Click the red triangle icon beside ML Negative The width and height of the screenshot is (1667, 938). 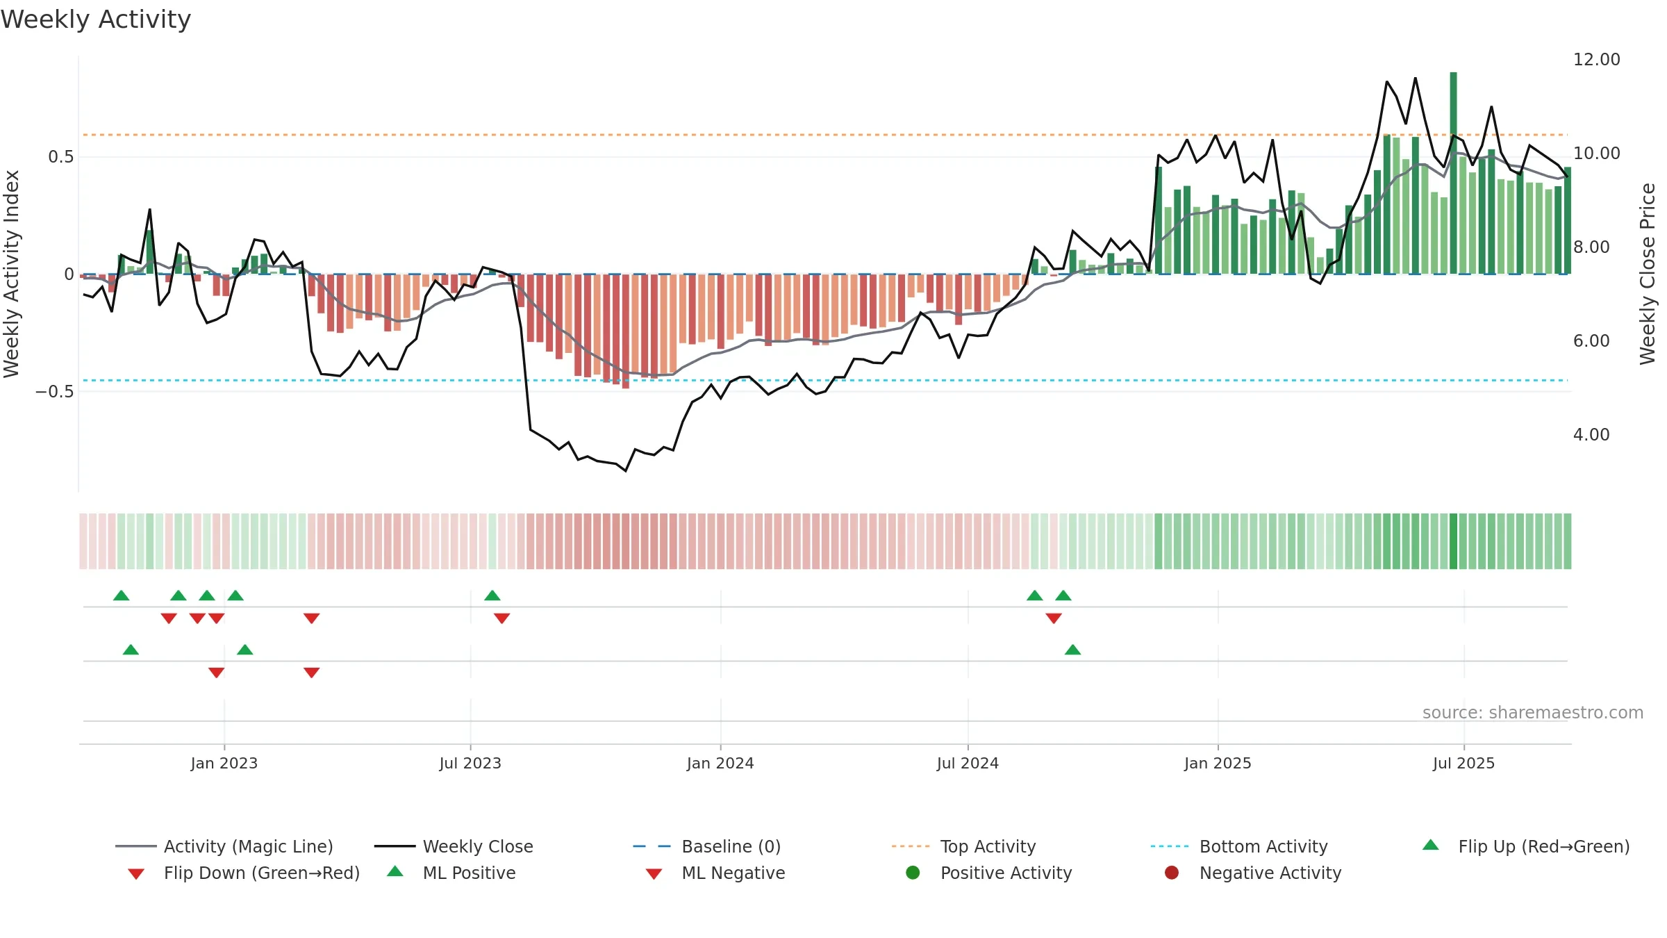click(x=654, y=874)
